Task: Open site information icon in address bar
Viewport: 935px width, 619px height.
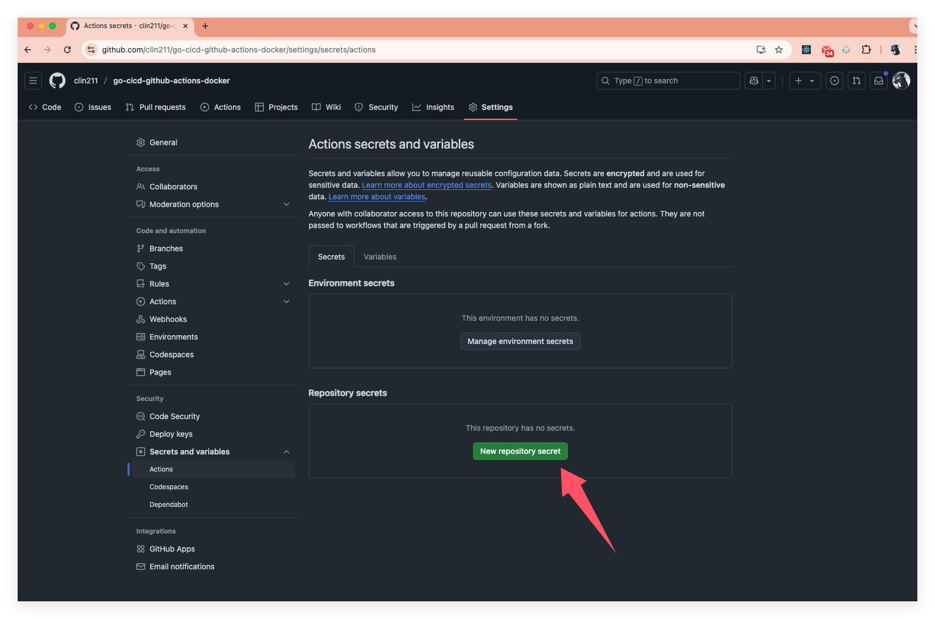Action: coord(92,50)
